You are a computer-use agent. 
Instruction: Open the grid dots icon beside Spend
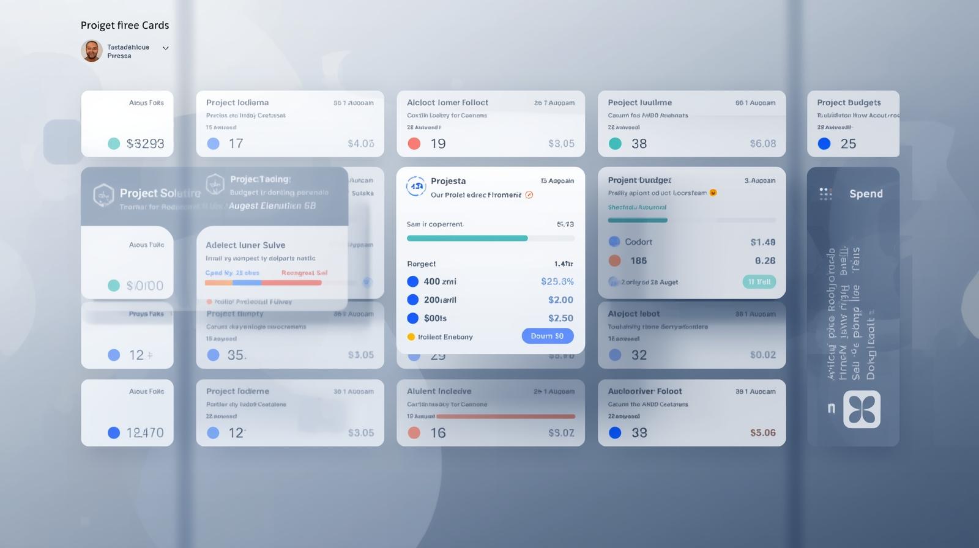[x=825, y=194]
